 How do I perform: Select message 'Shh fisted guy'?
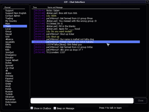click(86, 45)
